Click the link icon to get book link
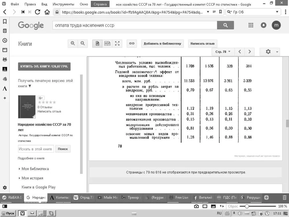This screenshot has width=289, height=217. tap(132, 43)
